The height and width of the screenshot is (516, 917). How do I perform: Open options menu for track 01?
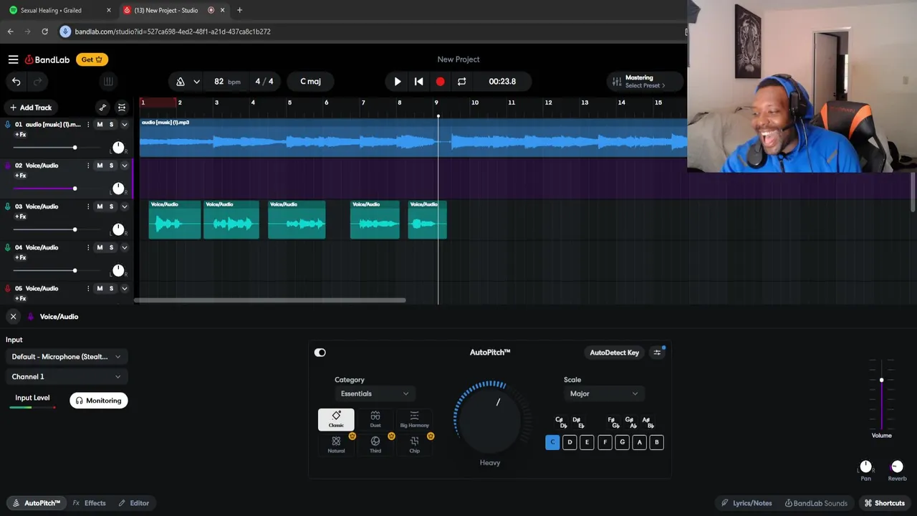pos(88,125)
